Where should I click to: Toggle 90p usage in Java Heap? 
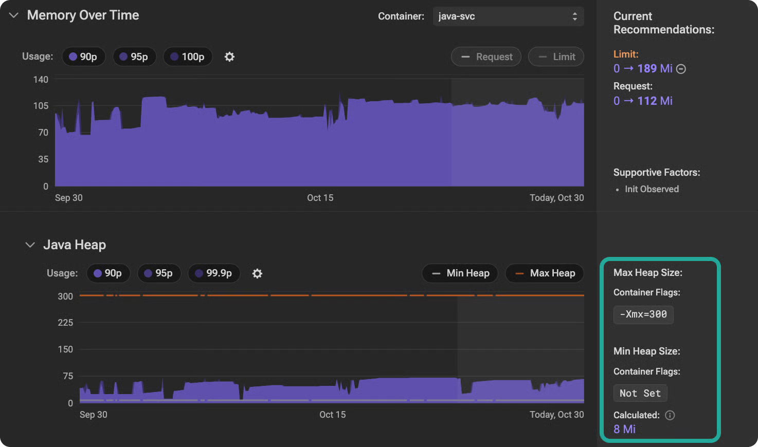108,273
